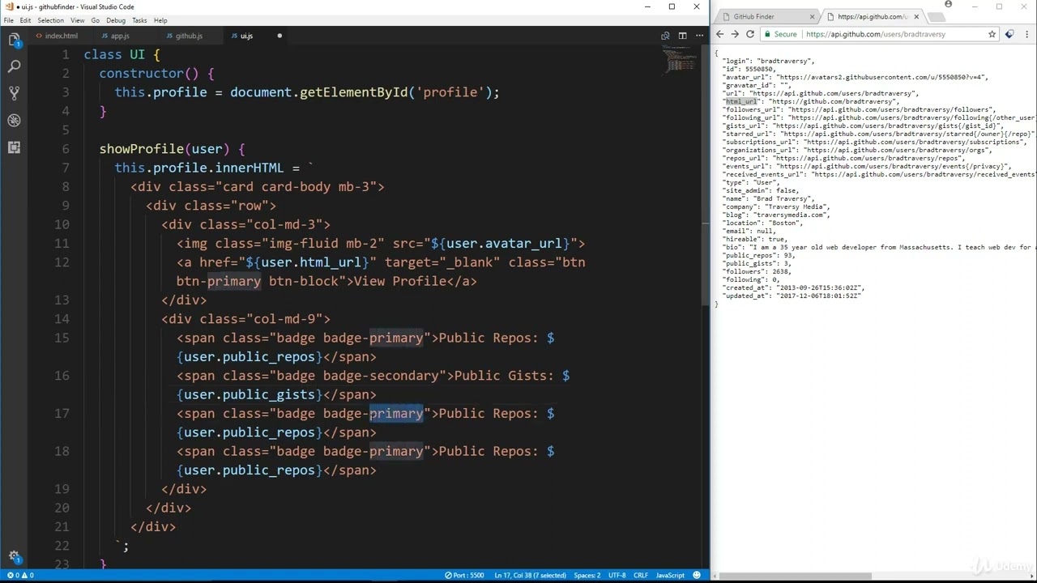Open the JavaScript language mode selector
The image size is (1037, 583).
(670, 575)
